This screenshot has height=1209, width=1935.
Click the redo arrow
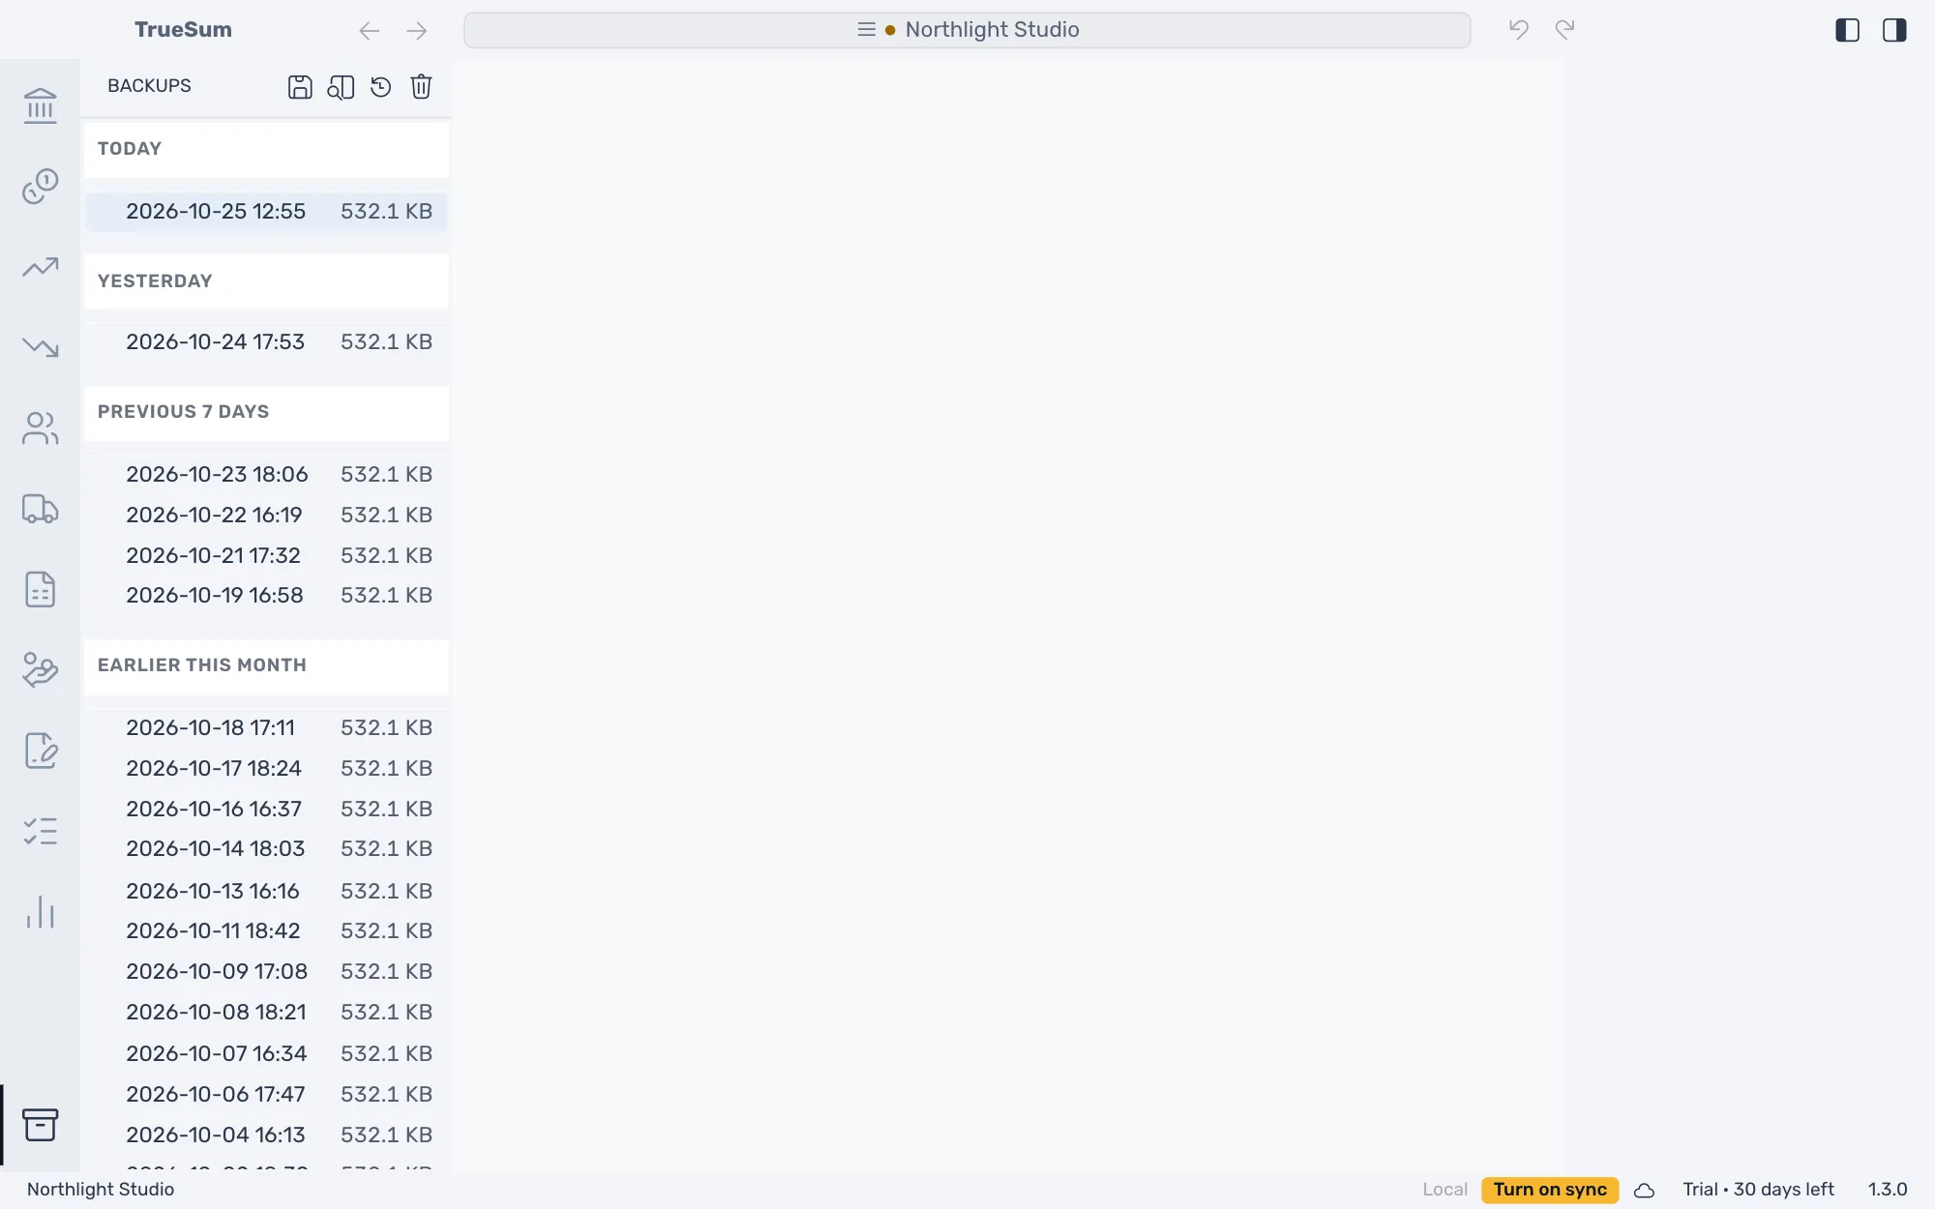click(1565, 30)
